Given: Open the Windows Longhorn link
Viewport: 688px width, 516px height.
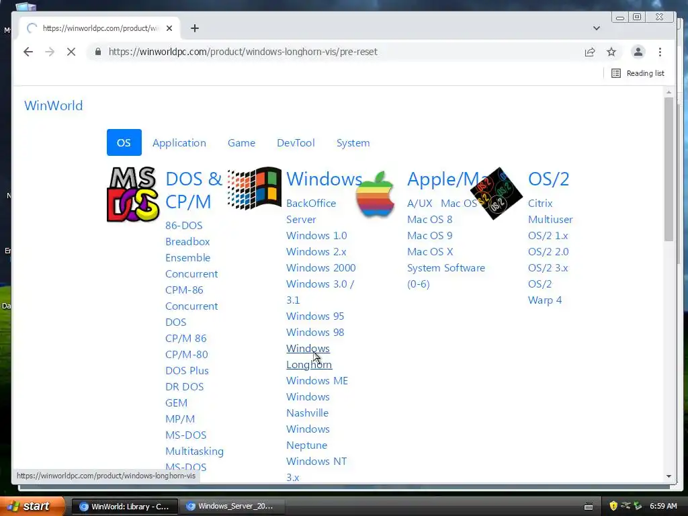Looking at the screenshot, I should click(x=309, y=357).
